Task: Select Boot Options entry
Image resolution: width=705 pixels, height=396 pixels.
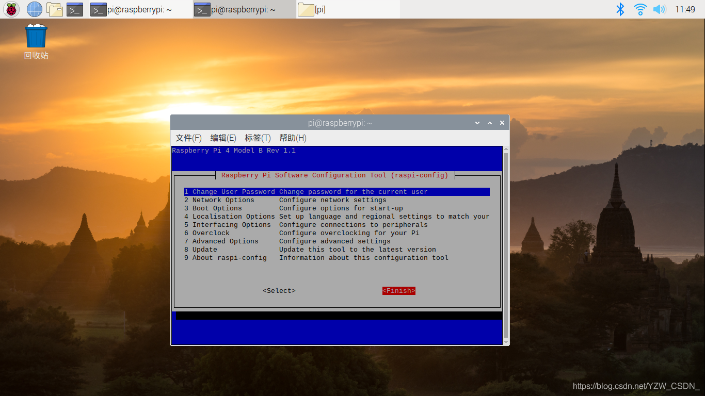Action: pos(337,208)
